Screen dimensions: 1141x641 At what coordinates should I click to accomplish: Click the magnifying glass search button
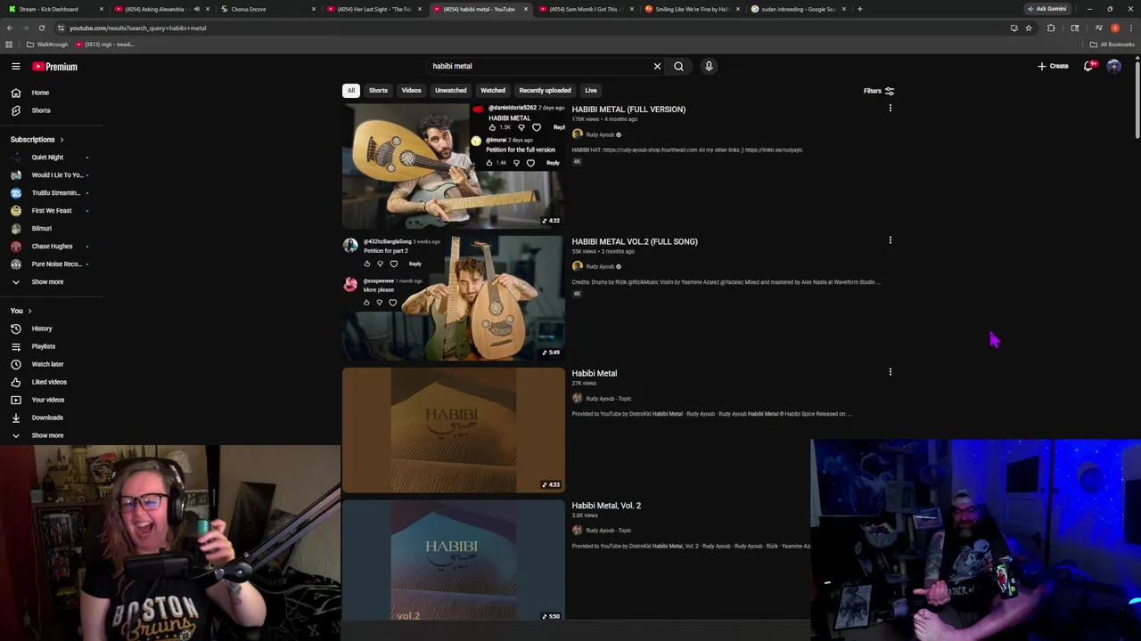pyautogui.click(x=678, y=66)
